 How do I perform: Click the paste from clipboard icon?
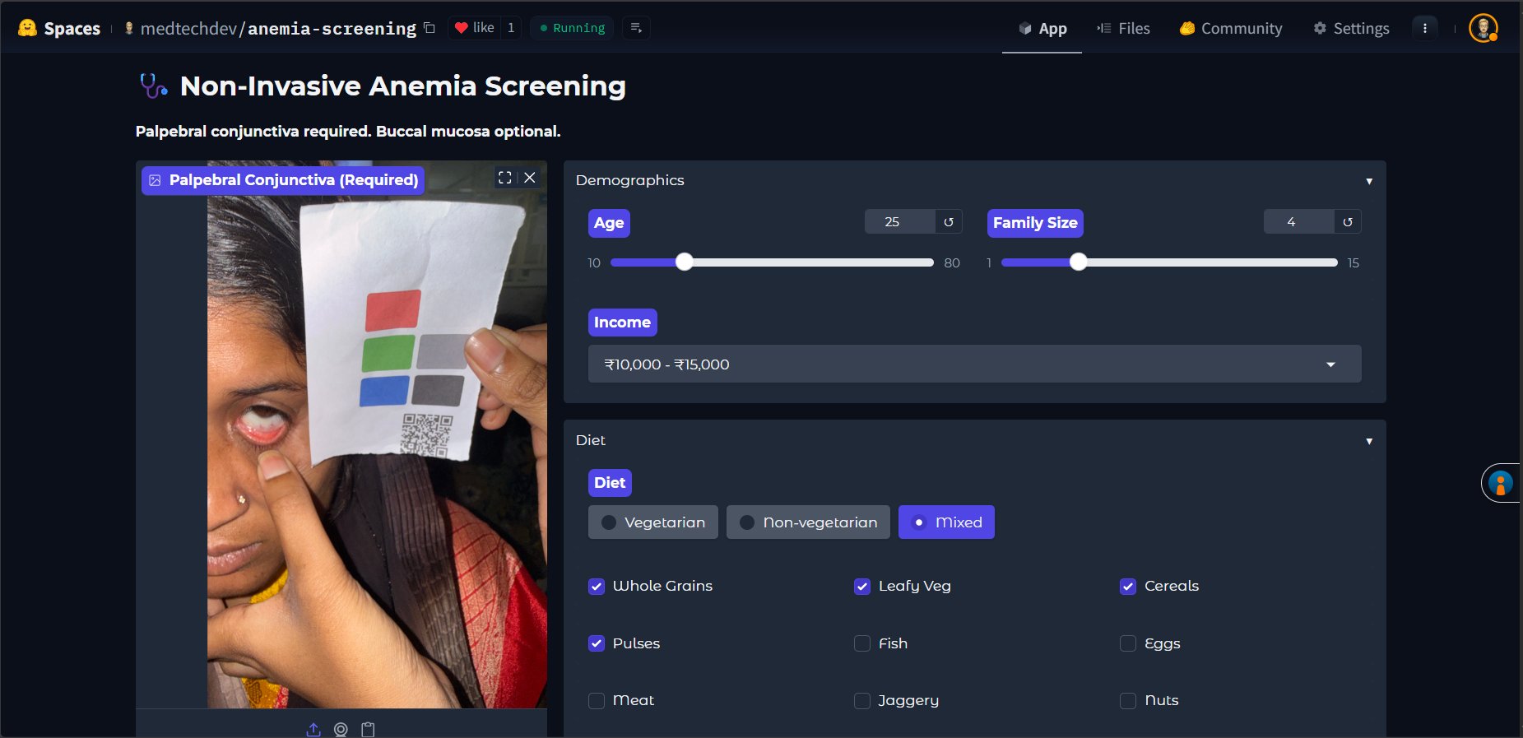point(368,729)
